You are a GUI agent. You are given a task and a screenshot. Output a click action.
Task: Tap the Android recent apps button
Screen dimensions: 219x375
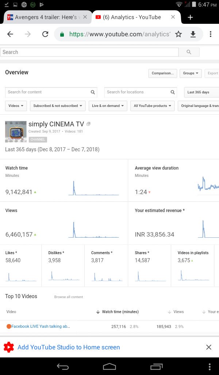156,367
